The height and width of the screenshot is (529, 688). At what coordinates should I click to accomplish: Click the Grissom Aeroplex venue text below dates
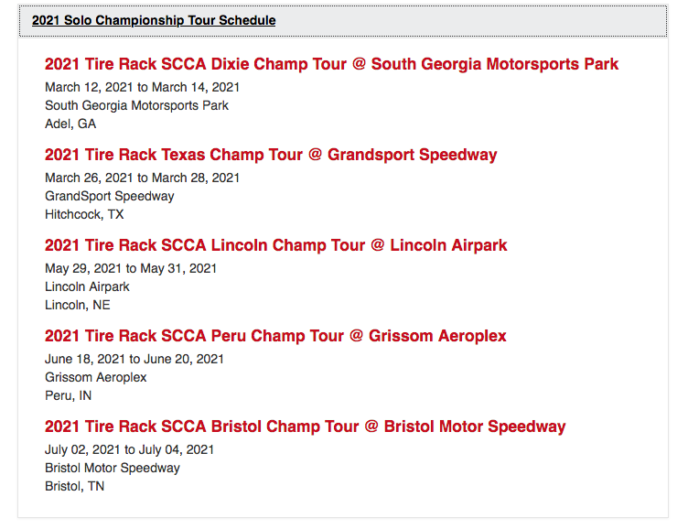pos(95,377)
